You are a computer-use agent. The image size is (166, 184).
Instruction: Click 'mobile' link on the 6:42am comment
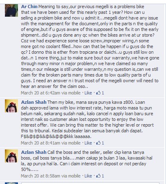point(74,93)
